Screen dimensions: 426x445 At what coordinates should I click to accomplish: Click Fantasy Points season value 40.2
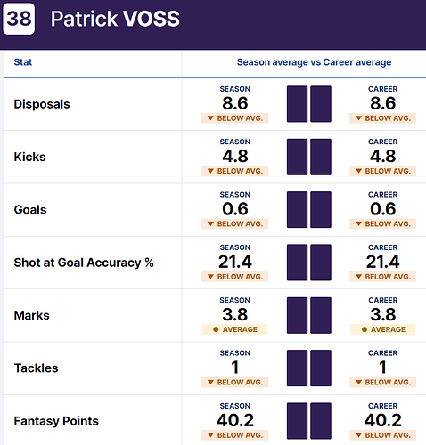[x=235, y=420]
